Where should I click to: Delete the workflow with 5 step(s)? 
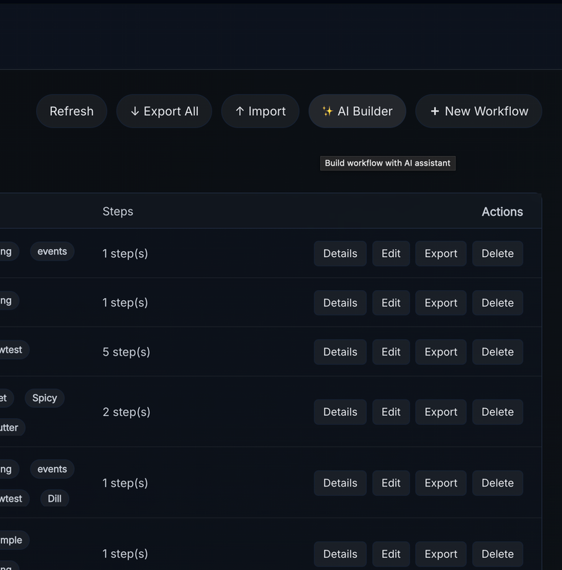[497, 352]
